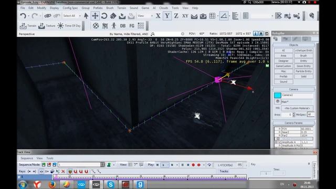Click the No Custom Material button
The width and height of the screenshot is (336, 189).
point(297,108)
